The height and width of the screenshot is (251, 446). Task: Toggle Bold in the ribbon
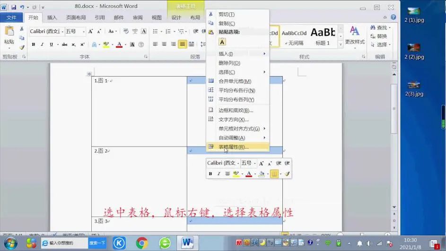(x=34, y=44)
